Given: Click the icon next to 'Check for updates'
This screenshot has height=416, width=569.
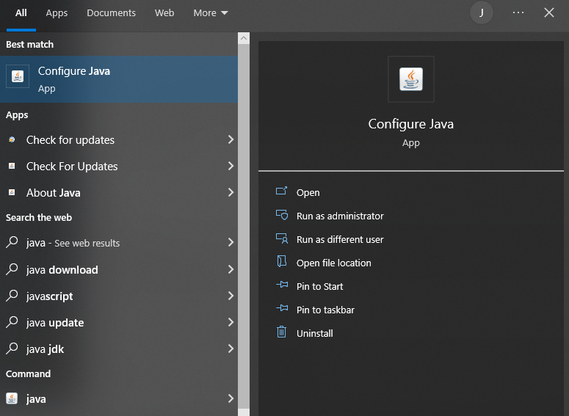Looking at the screenshot, I should 12,139.
